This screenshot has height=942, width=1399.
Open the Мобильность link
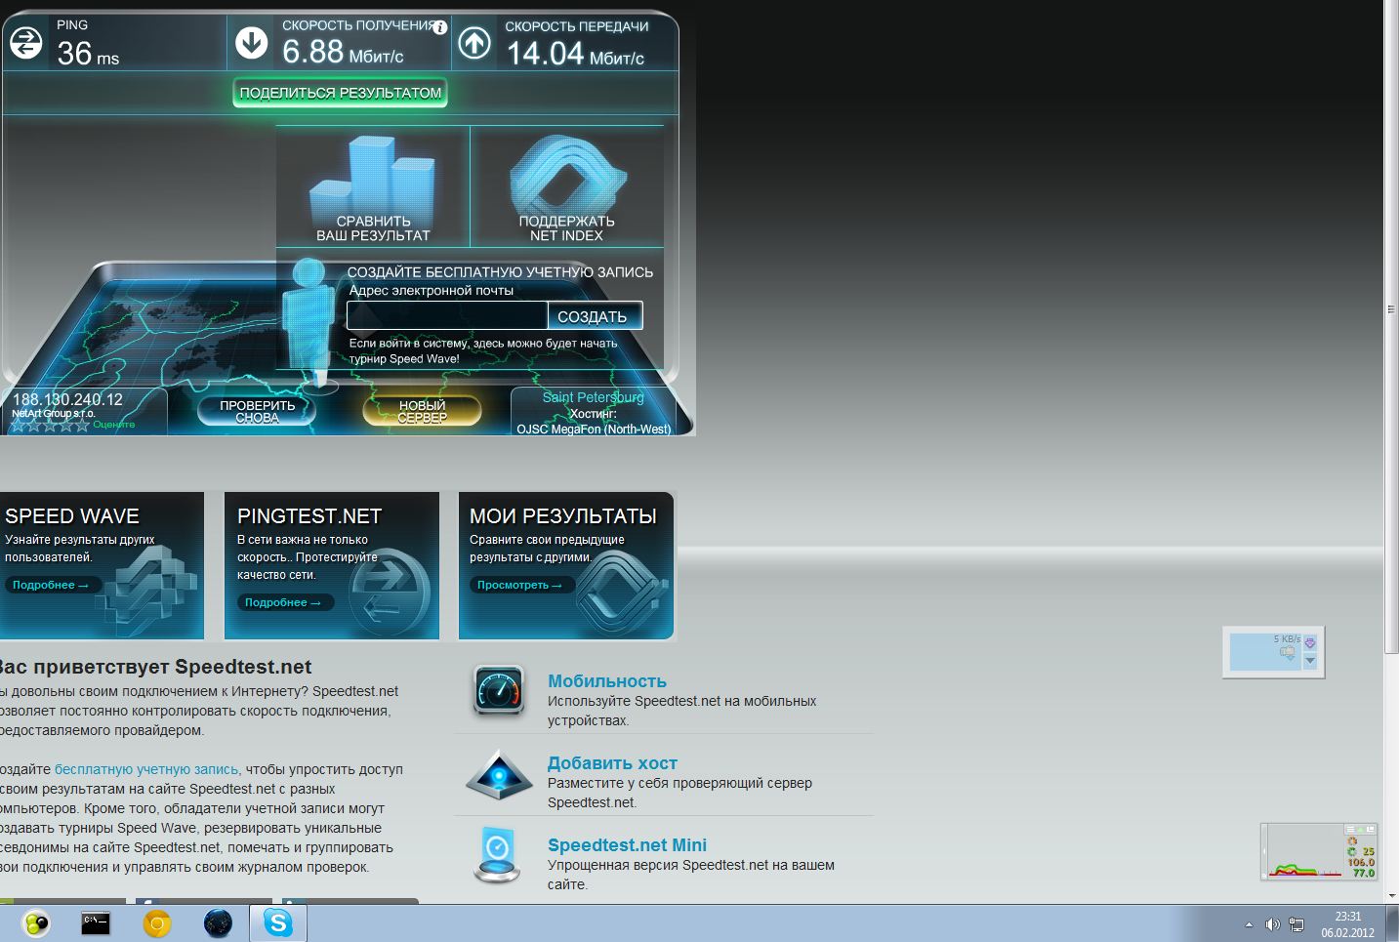tap(607, 681)
